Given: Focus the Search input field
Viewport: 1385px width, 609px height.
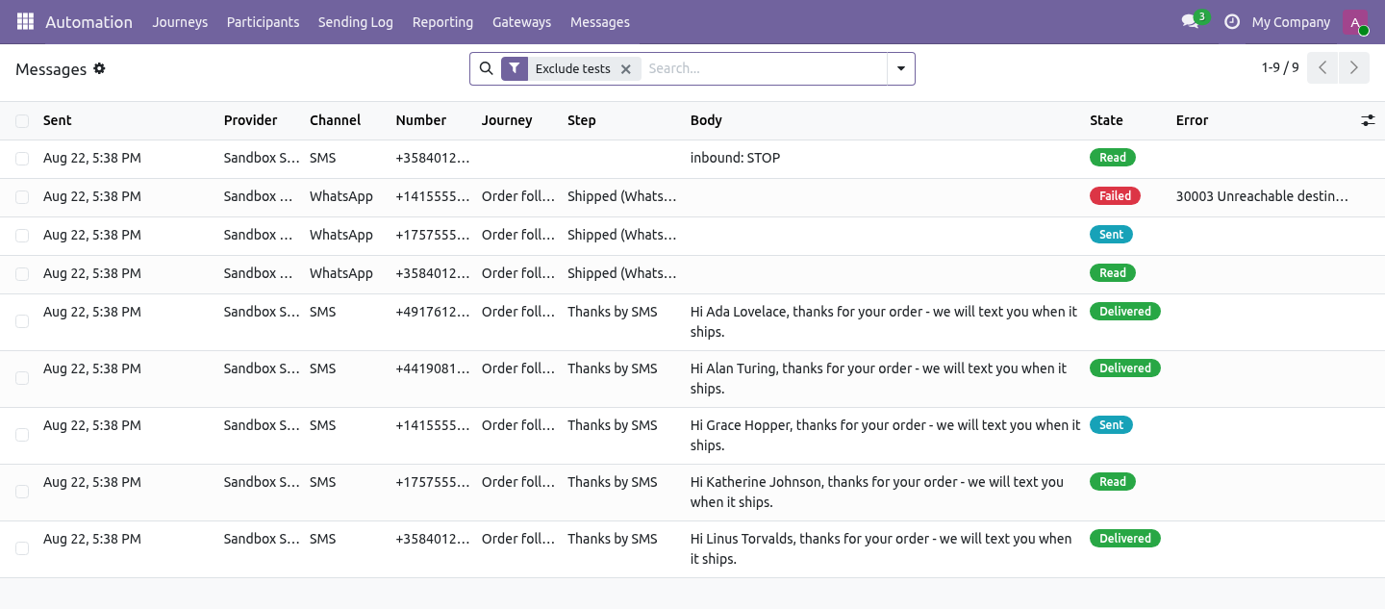Looking at the screenshot, I should (764, 68).
